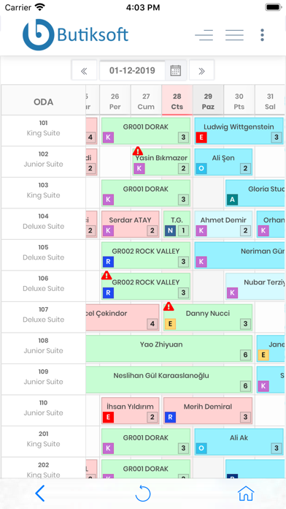Select room 101 King Suite row label
This screenshot has width=286, height=509.
[x=43, y=130]
